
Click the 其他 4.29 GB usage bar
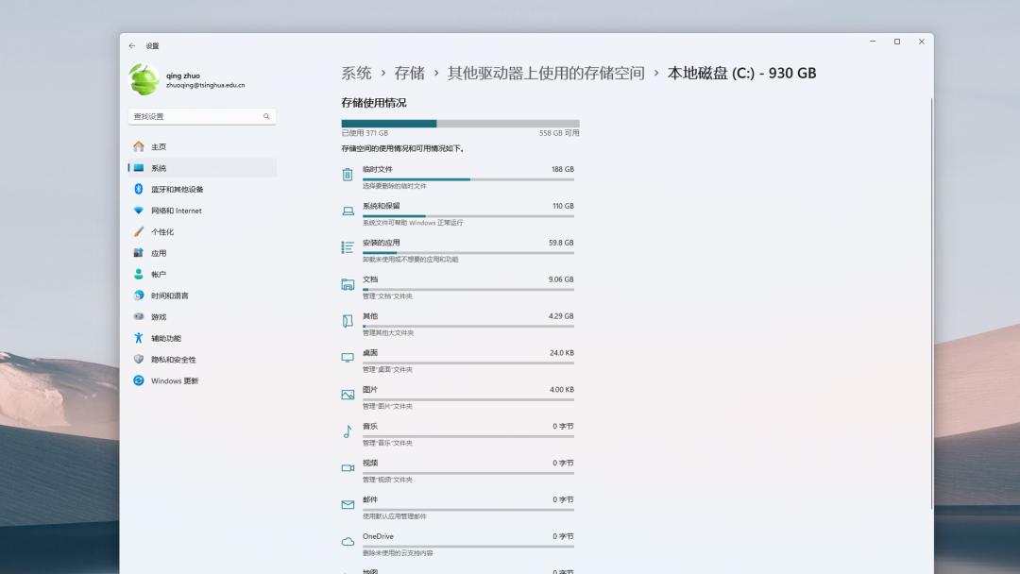(x=468, y=326)
